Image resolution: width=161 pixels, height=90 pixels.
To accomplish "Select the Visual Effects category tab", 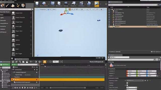I will (x=4, y=23).
